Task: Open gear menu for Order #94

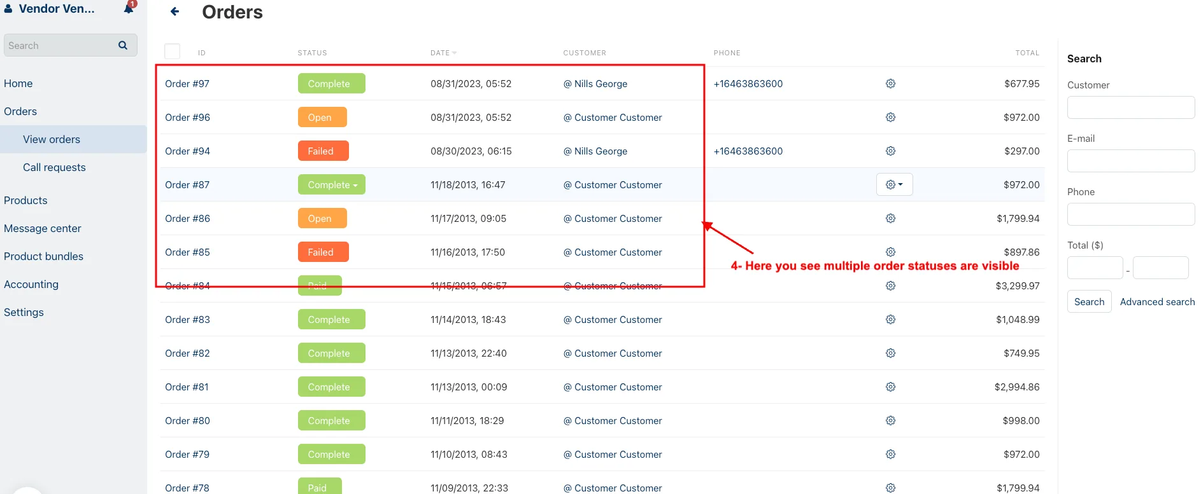Action: pyautogui.click(x=890, y=151)
